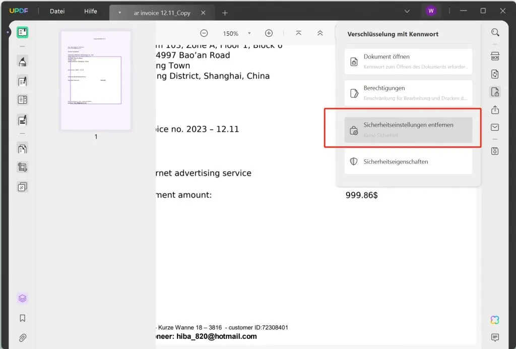516x349 pixels.
Task: Open the tab list chevron in title bar
Action: point(407,11)
